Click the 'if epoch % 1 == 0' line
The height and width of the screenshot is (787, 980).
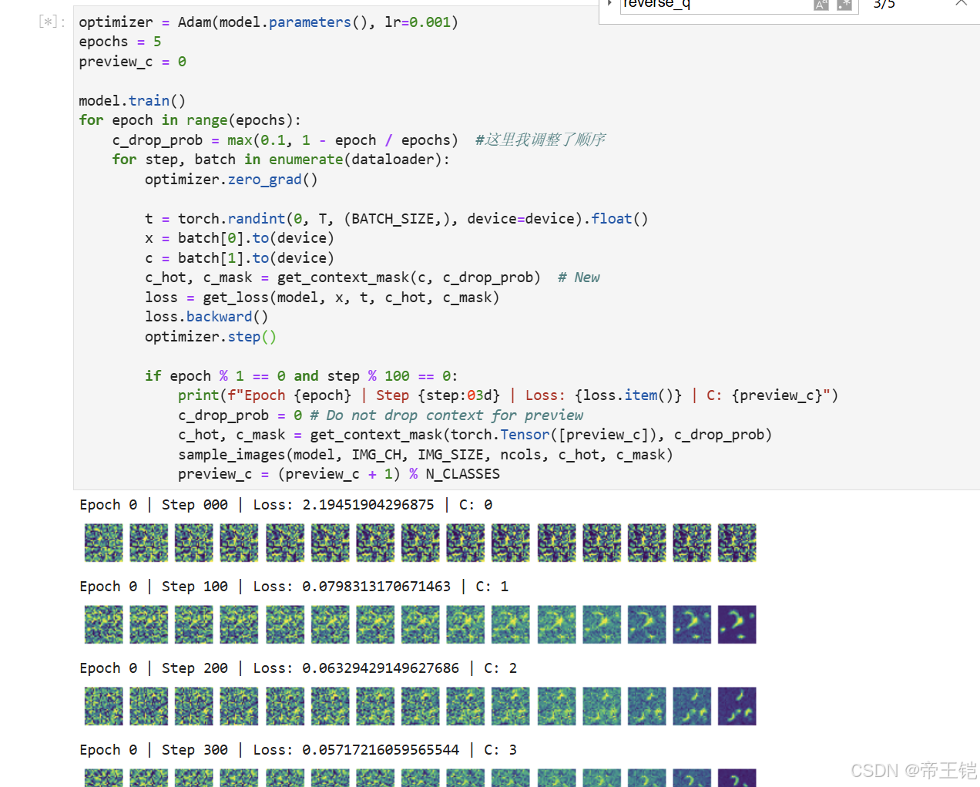301,376
